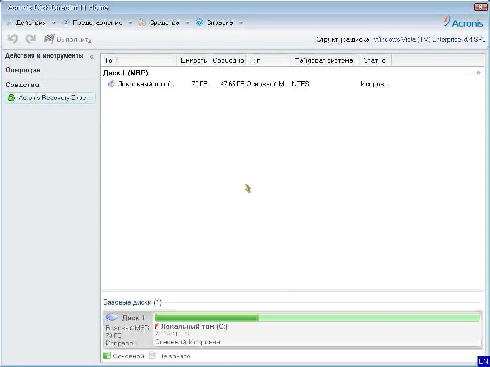Click the Базовые диски (1) heading
The width and height of the screenshot is (490, 367).
click(x=133, y=302)
